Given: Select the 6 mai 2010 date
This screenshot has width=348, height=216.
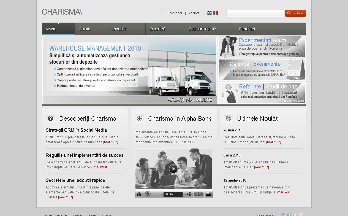Looking at the screenshot, I should (x=232, y=155).
